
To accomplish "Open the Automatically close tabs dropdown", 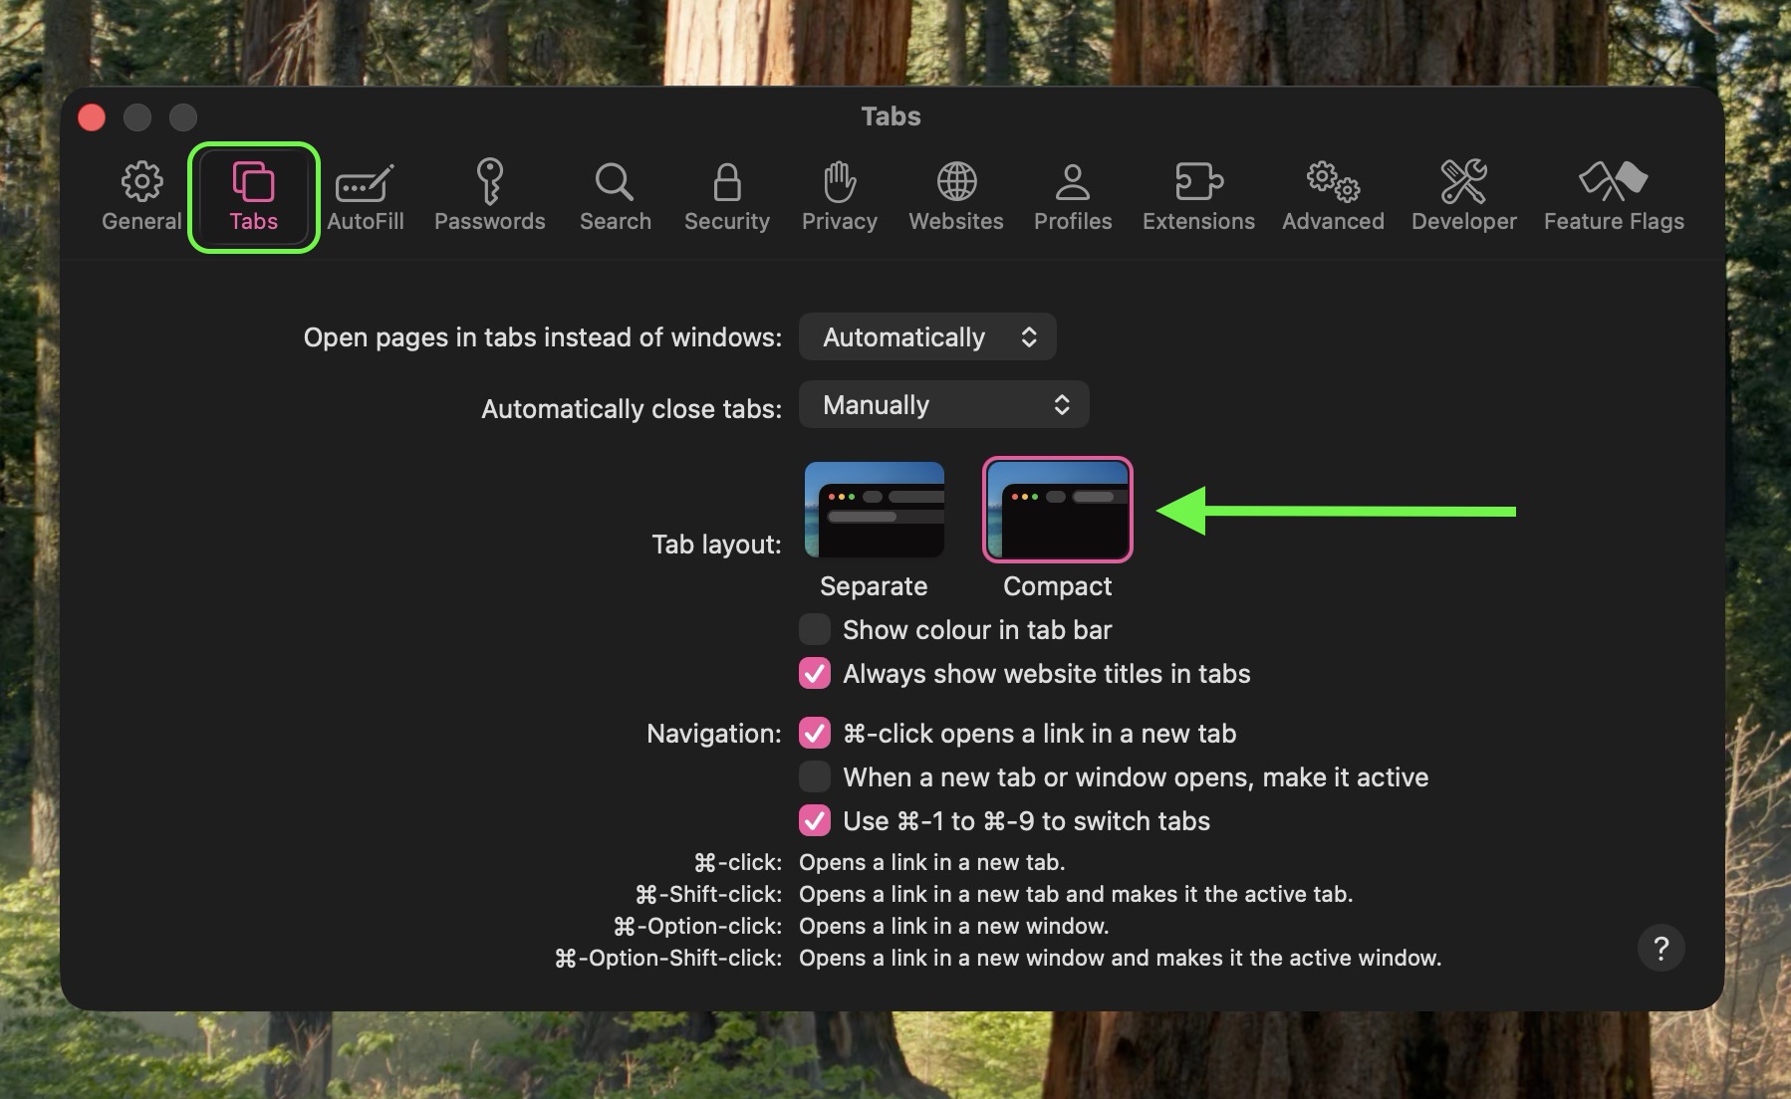I will tap(943, 405).
